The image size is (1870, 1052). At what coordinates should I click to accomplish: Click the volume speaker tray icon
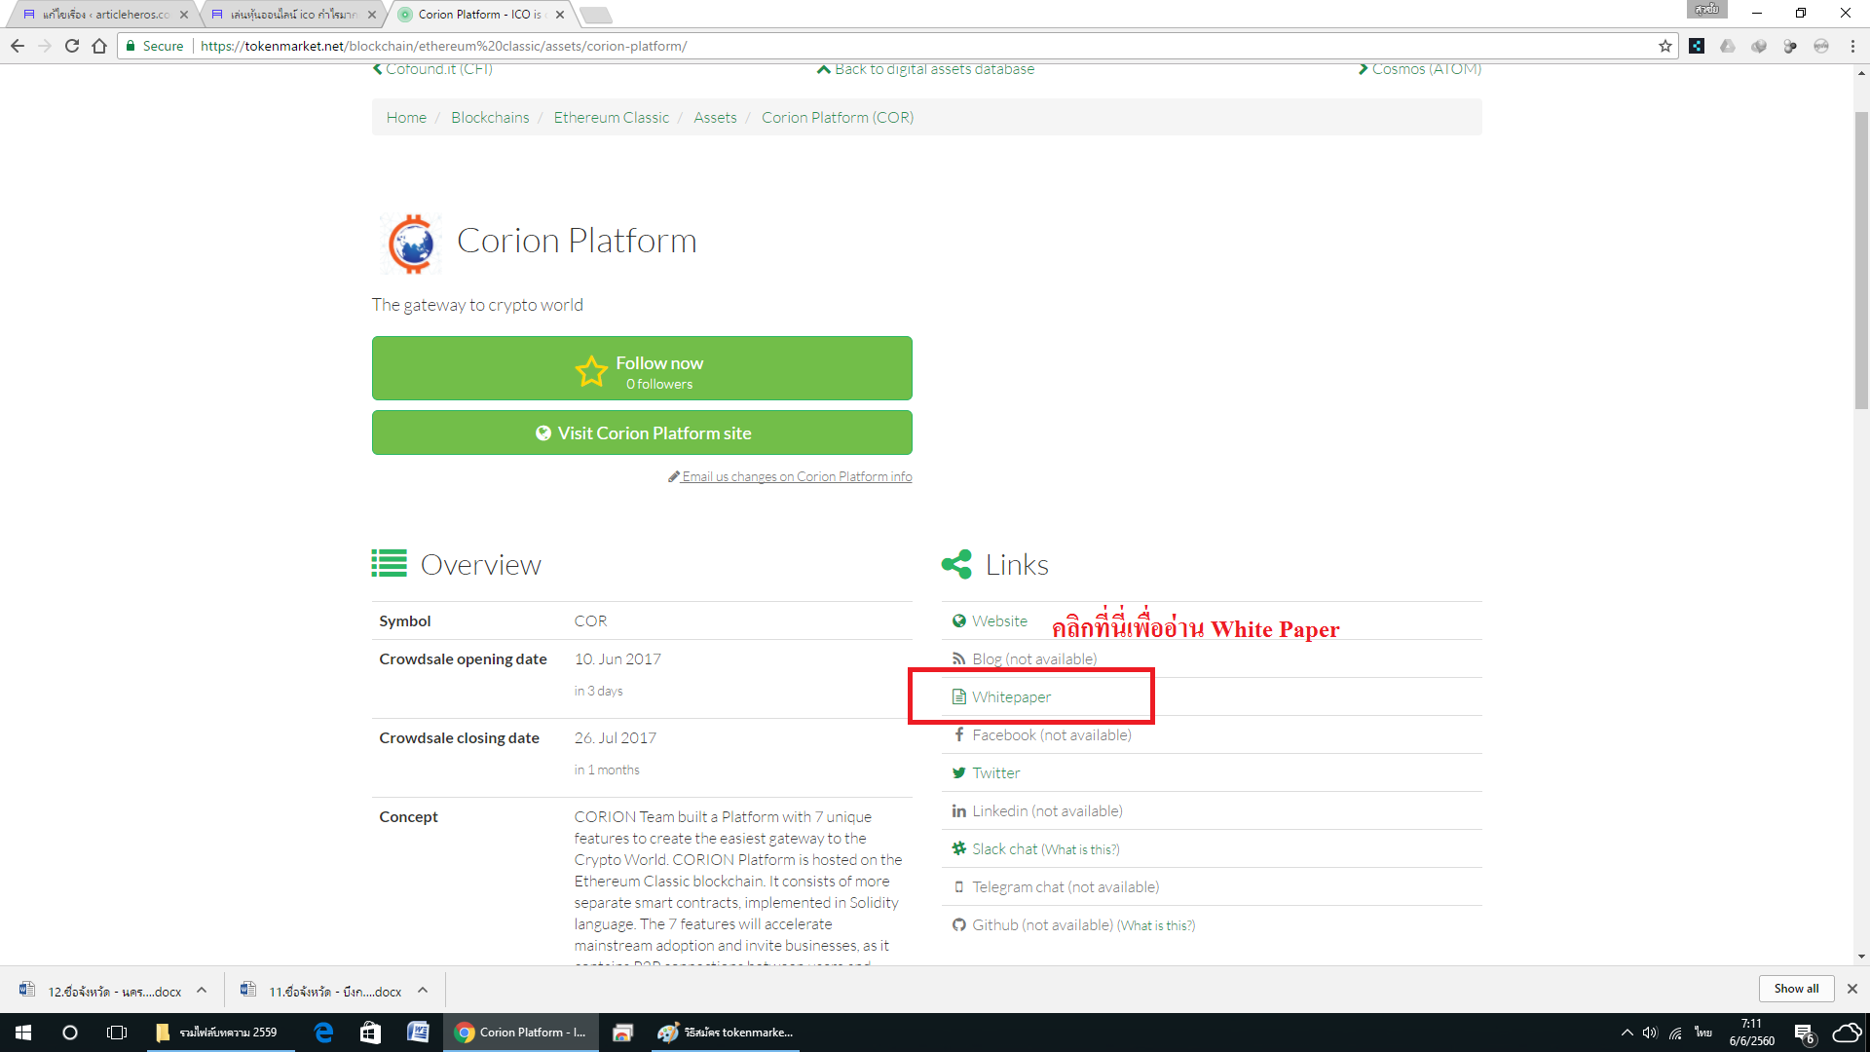click(1650, 1033)
